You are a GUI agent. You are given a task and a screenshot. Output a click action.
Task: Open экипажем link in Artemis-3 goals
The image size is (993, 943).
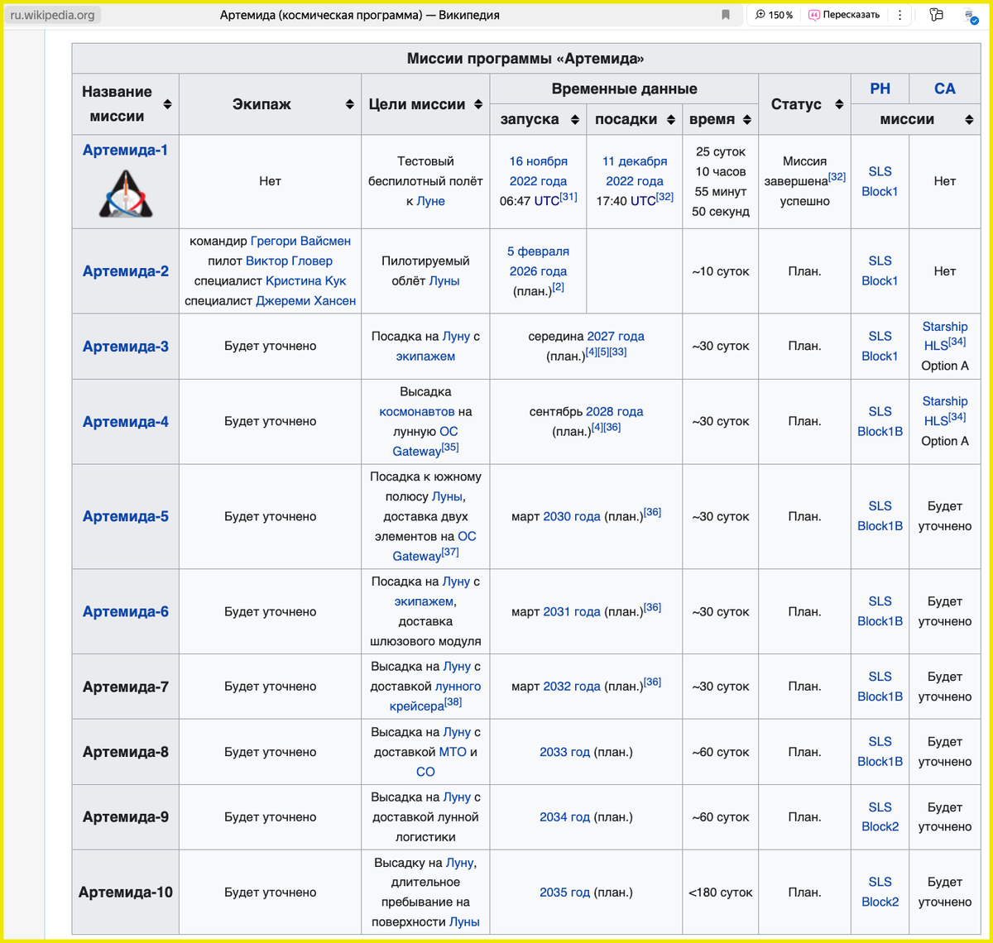pyautogui.click(x=425, y=356)
